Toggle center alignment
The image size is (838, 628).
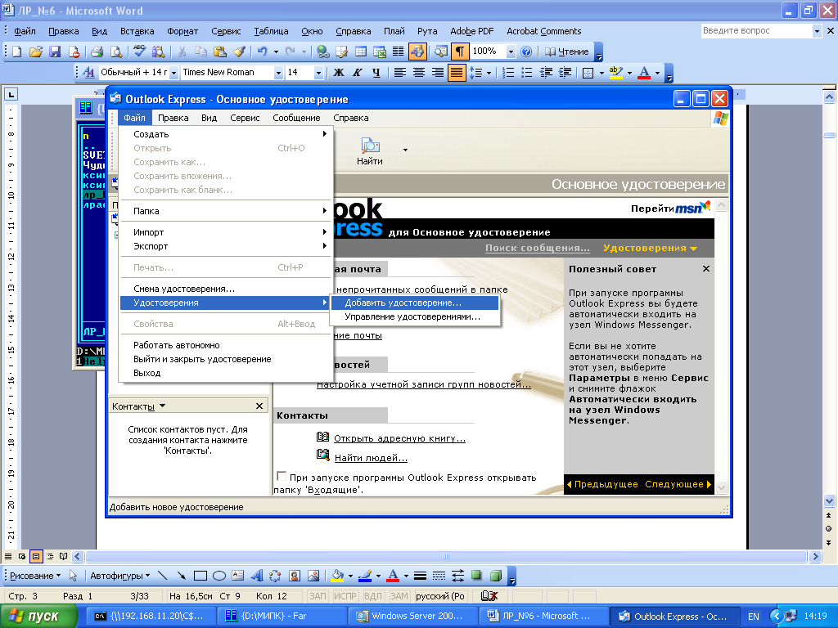click(x=419, y=73)
